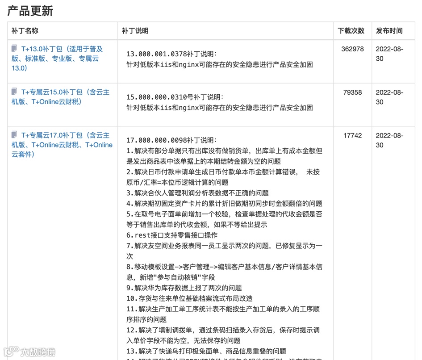Click item 8 about 移动模板设置 客户管理
The height and width of the screenshot is (360, 422).
(225, 272)
